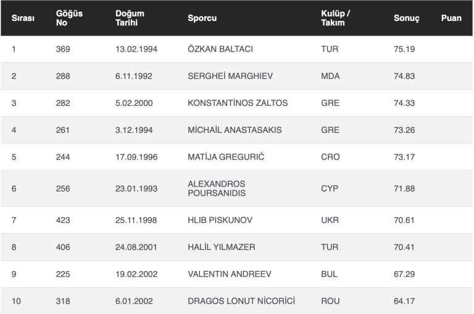
Task: Click the 75.19 result value
Action: [x=404, y=49]
